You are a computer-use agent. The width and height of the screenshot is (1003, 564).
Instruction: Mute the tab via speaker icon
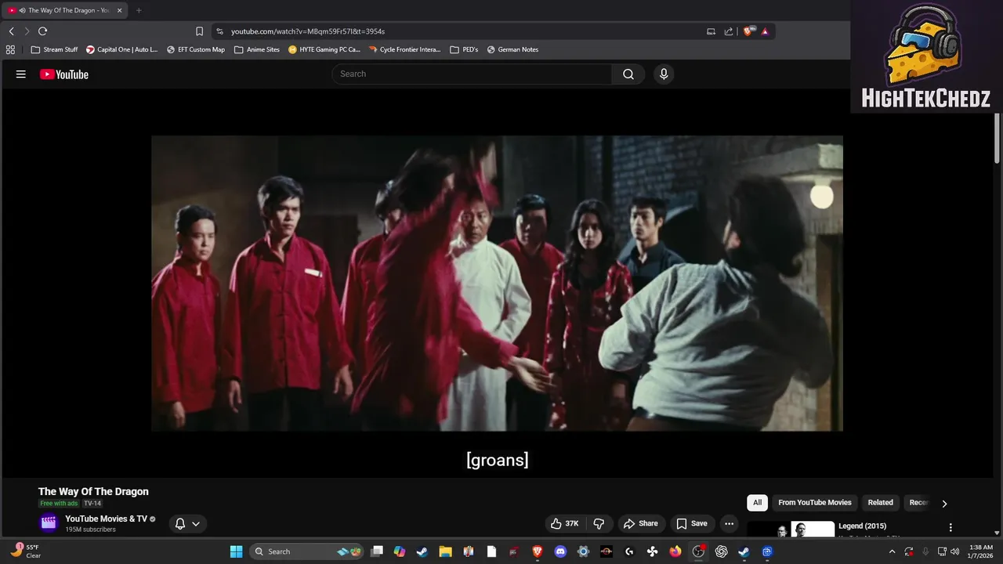pos(22,10)
